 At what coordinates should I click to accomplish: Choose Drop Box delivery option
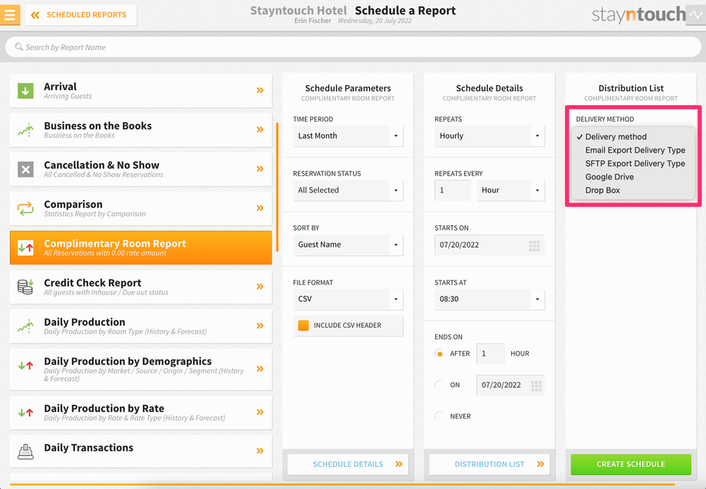633,190
